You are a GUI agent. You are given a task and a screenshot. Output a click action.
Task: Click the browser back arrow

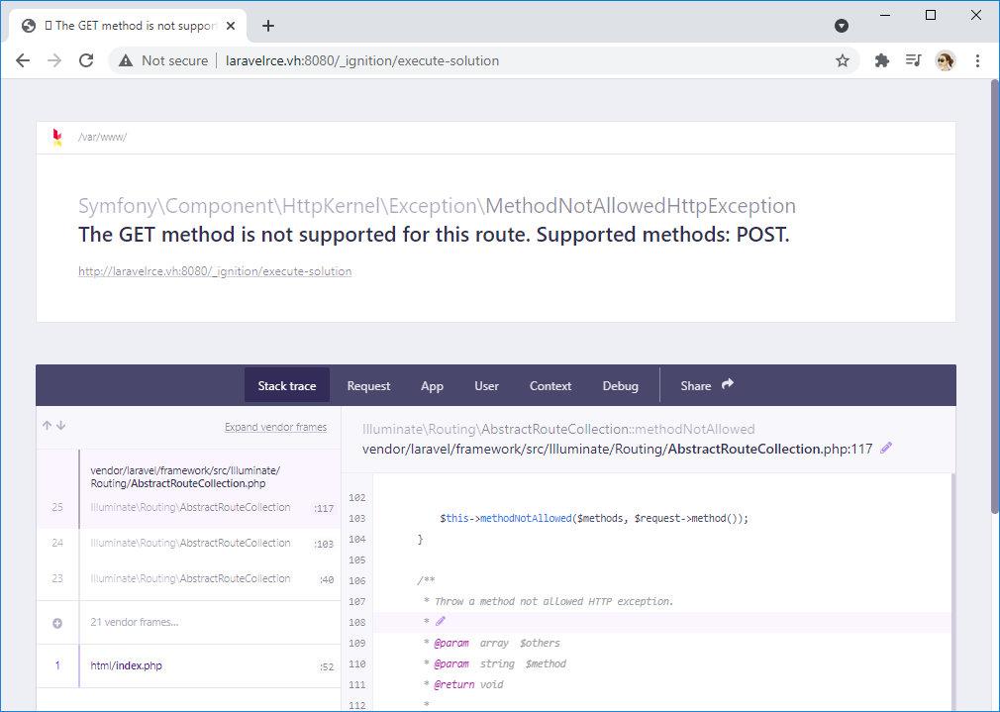(23, 60)
